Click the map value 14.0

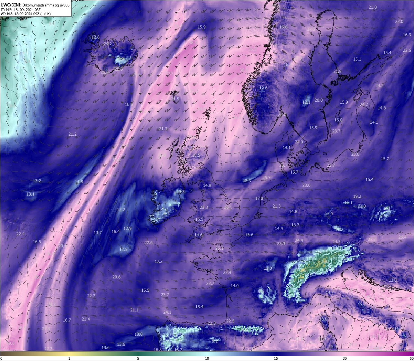point(234,286)
